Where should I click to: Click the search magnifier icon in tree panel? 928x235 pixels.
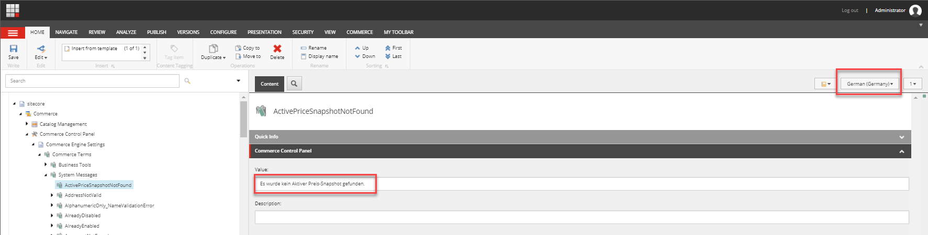(x=187, y=81)
